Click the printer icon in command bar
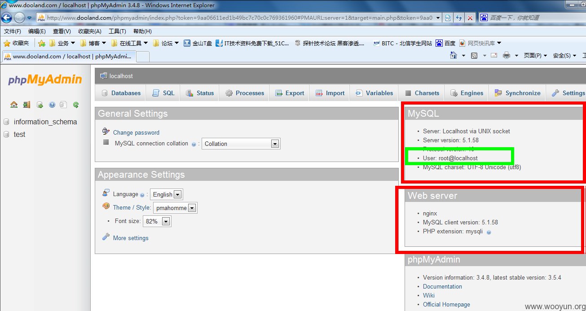 pyautogui.click(x=507, y=55)
